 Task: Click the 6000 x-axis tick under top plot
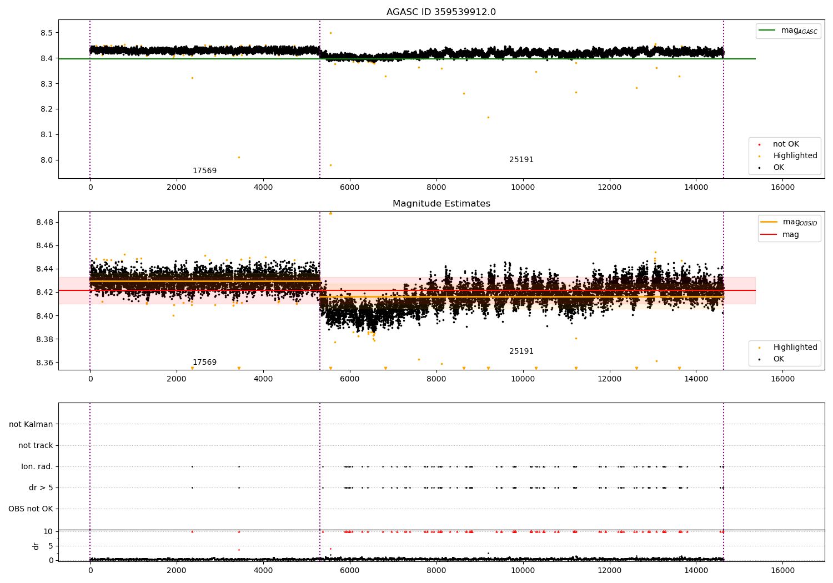[x=350, y=188]
